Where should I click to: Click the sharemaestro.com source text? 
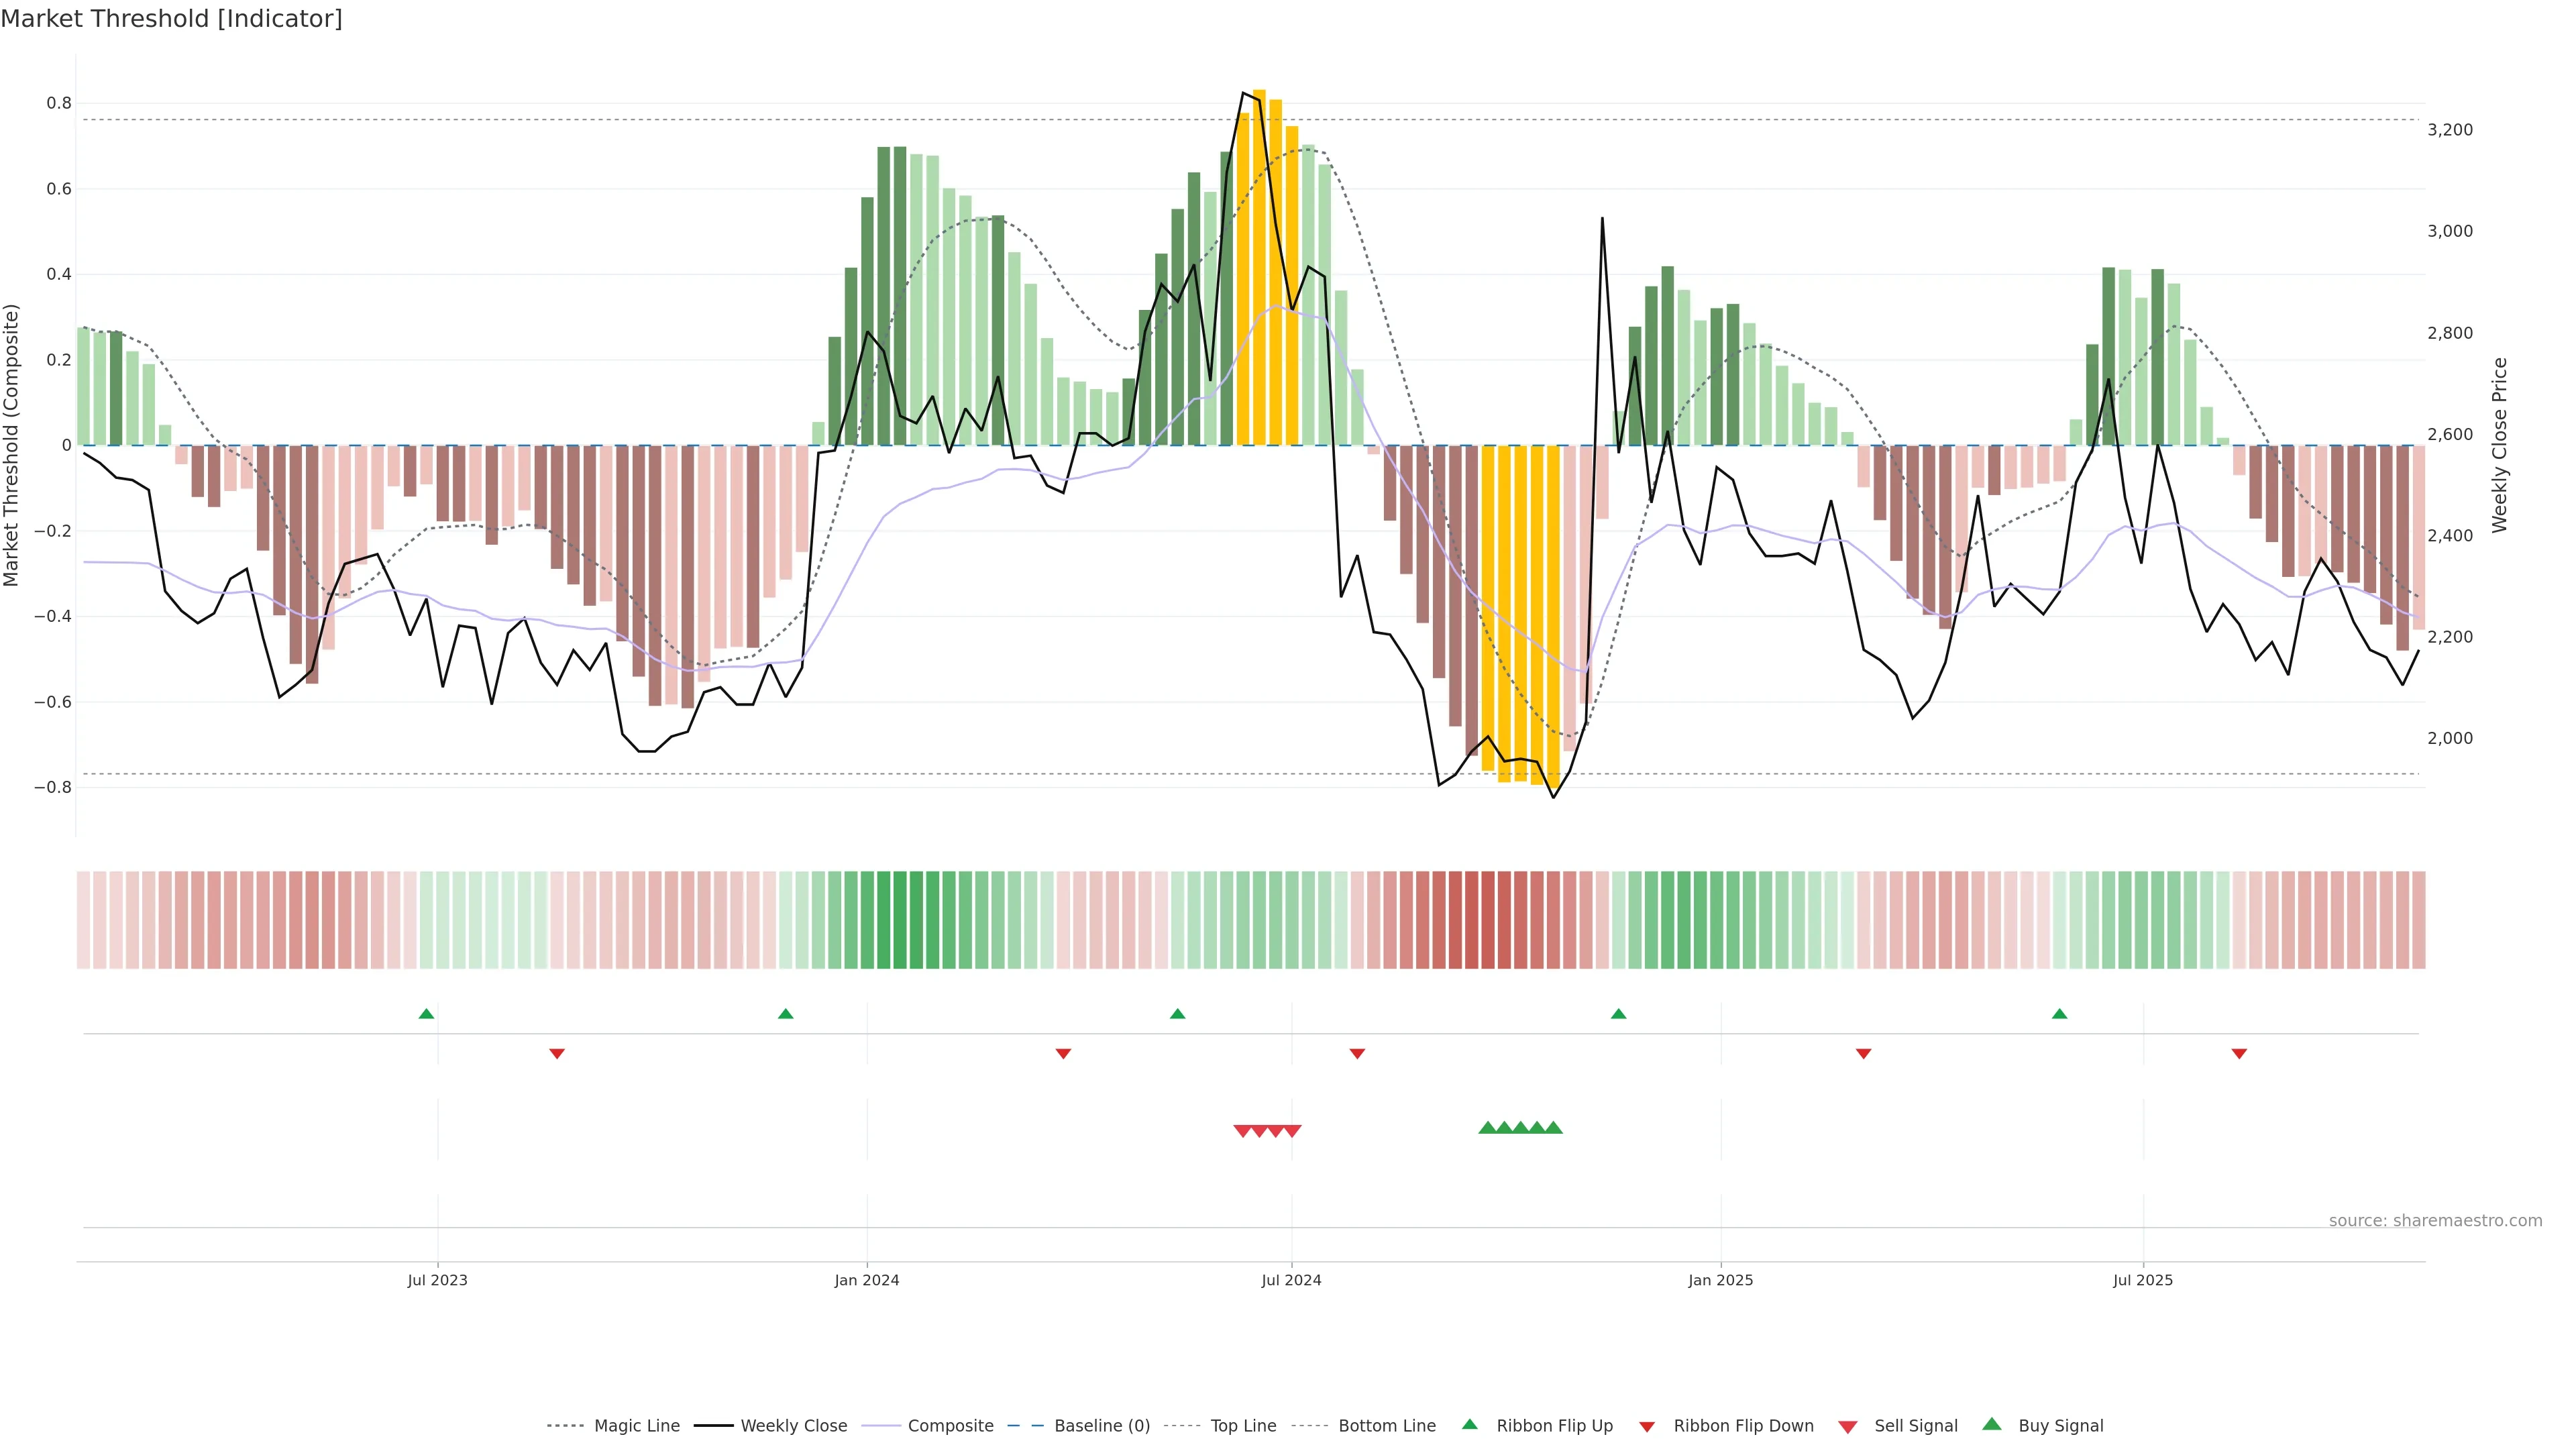[x=2435, y=1221]
